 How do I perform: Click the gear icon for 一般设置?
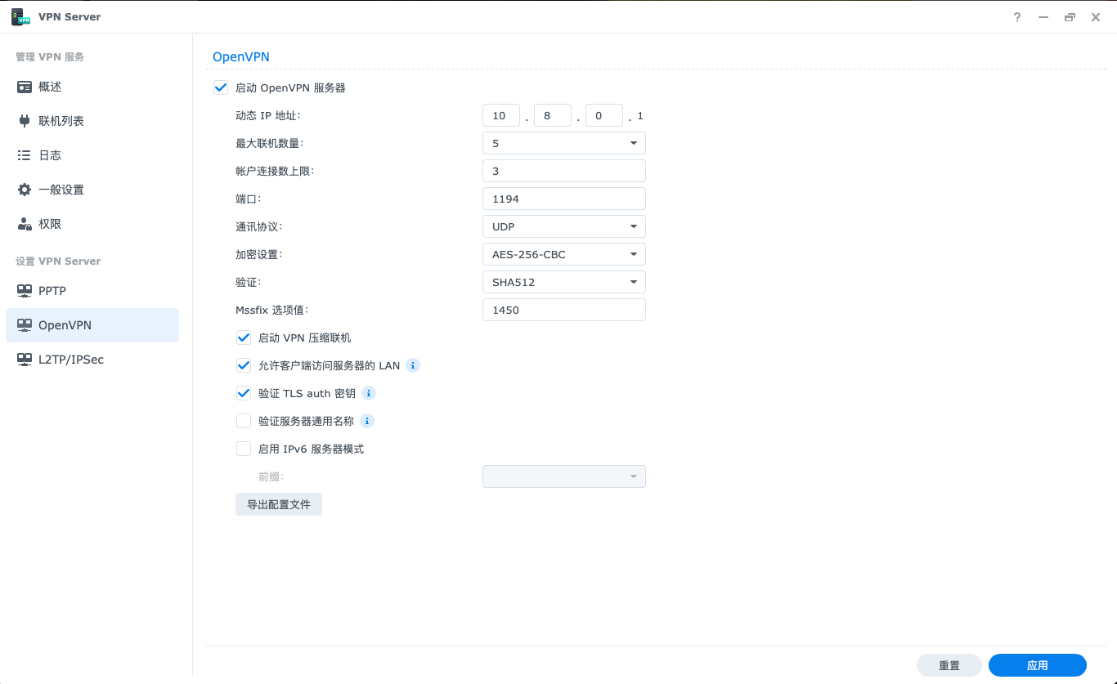tap(25, 190)
